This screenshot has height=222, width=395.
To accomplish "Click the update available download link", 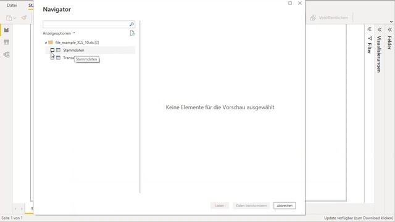I will click(x=359, y=218).
